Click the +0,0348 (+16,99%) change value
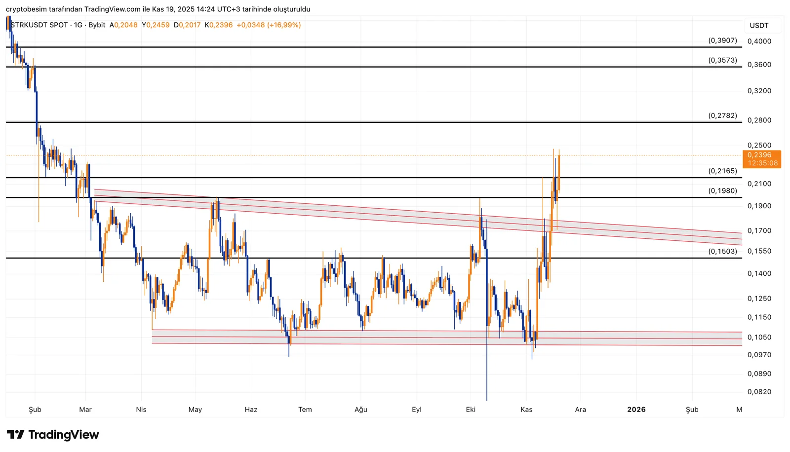790x452 pixels. click(x=269, y=25)
